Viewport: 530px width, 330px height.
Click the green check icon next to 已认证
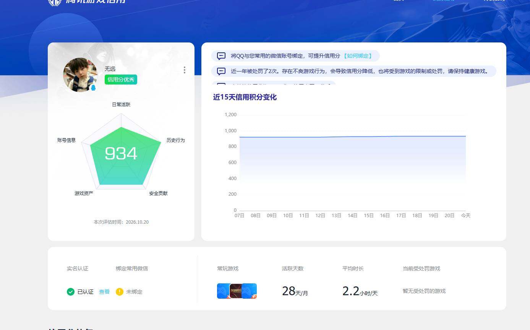click(x=71, y=292)
